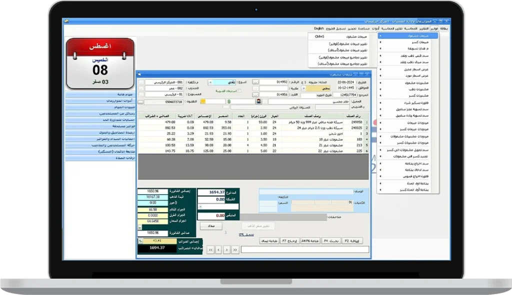The height and width of the screenshot is (295, 512).
Task: Toggle the استبعاد الضريبة checkbox
Action: (x=239, y=91)
